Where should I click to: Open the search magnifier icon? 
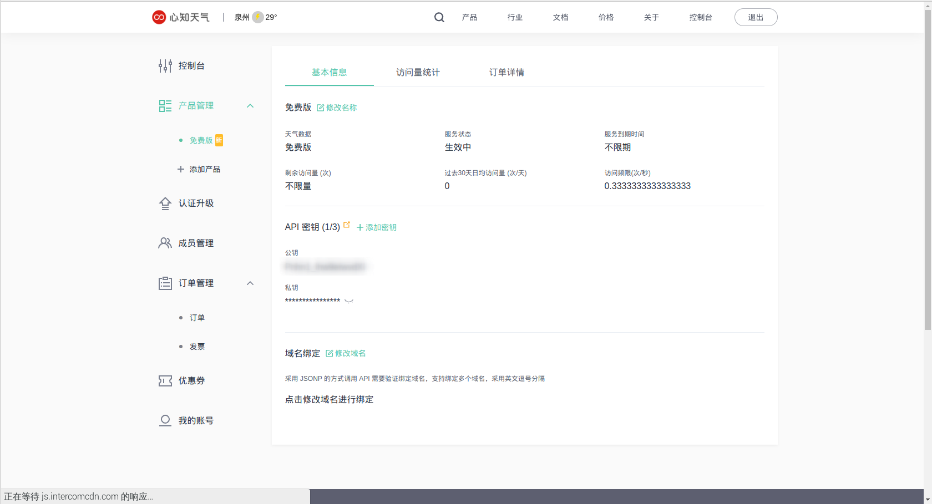point(439,17)
